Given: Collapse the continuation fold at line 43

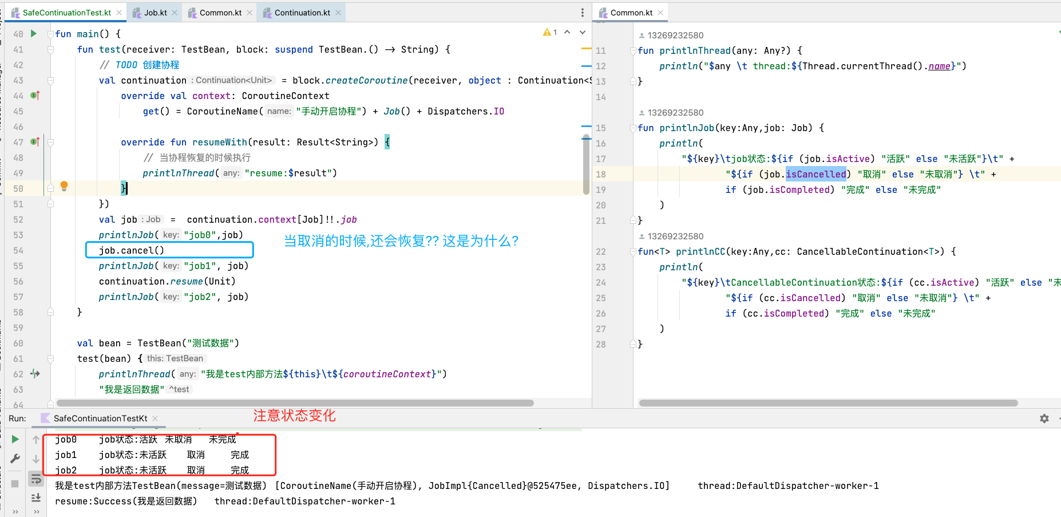Looking at the screenshot, I should point(50,81).
